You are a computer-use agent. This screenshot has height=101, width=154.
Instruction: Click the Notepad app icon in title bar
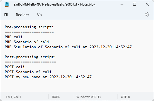pos(7,4)
